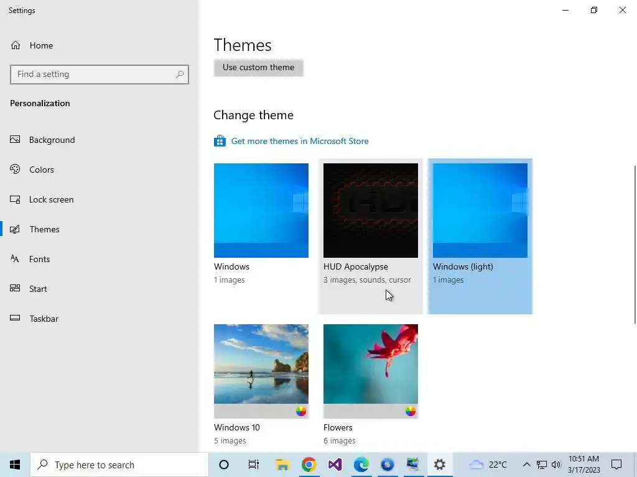Open Microsoft Edge from the taskbar
Screen dimensions: 637x477
click(361, 465)
